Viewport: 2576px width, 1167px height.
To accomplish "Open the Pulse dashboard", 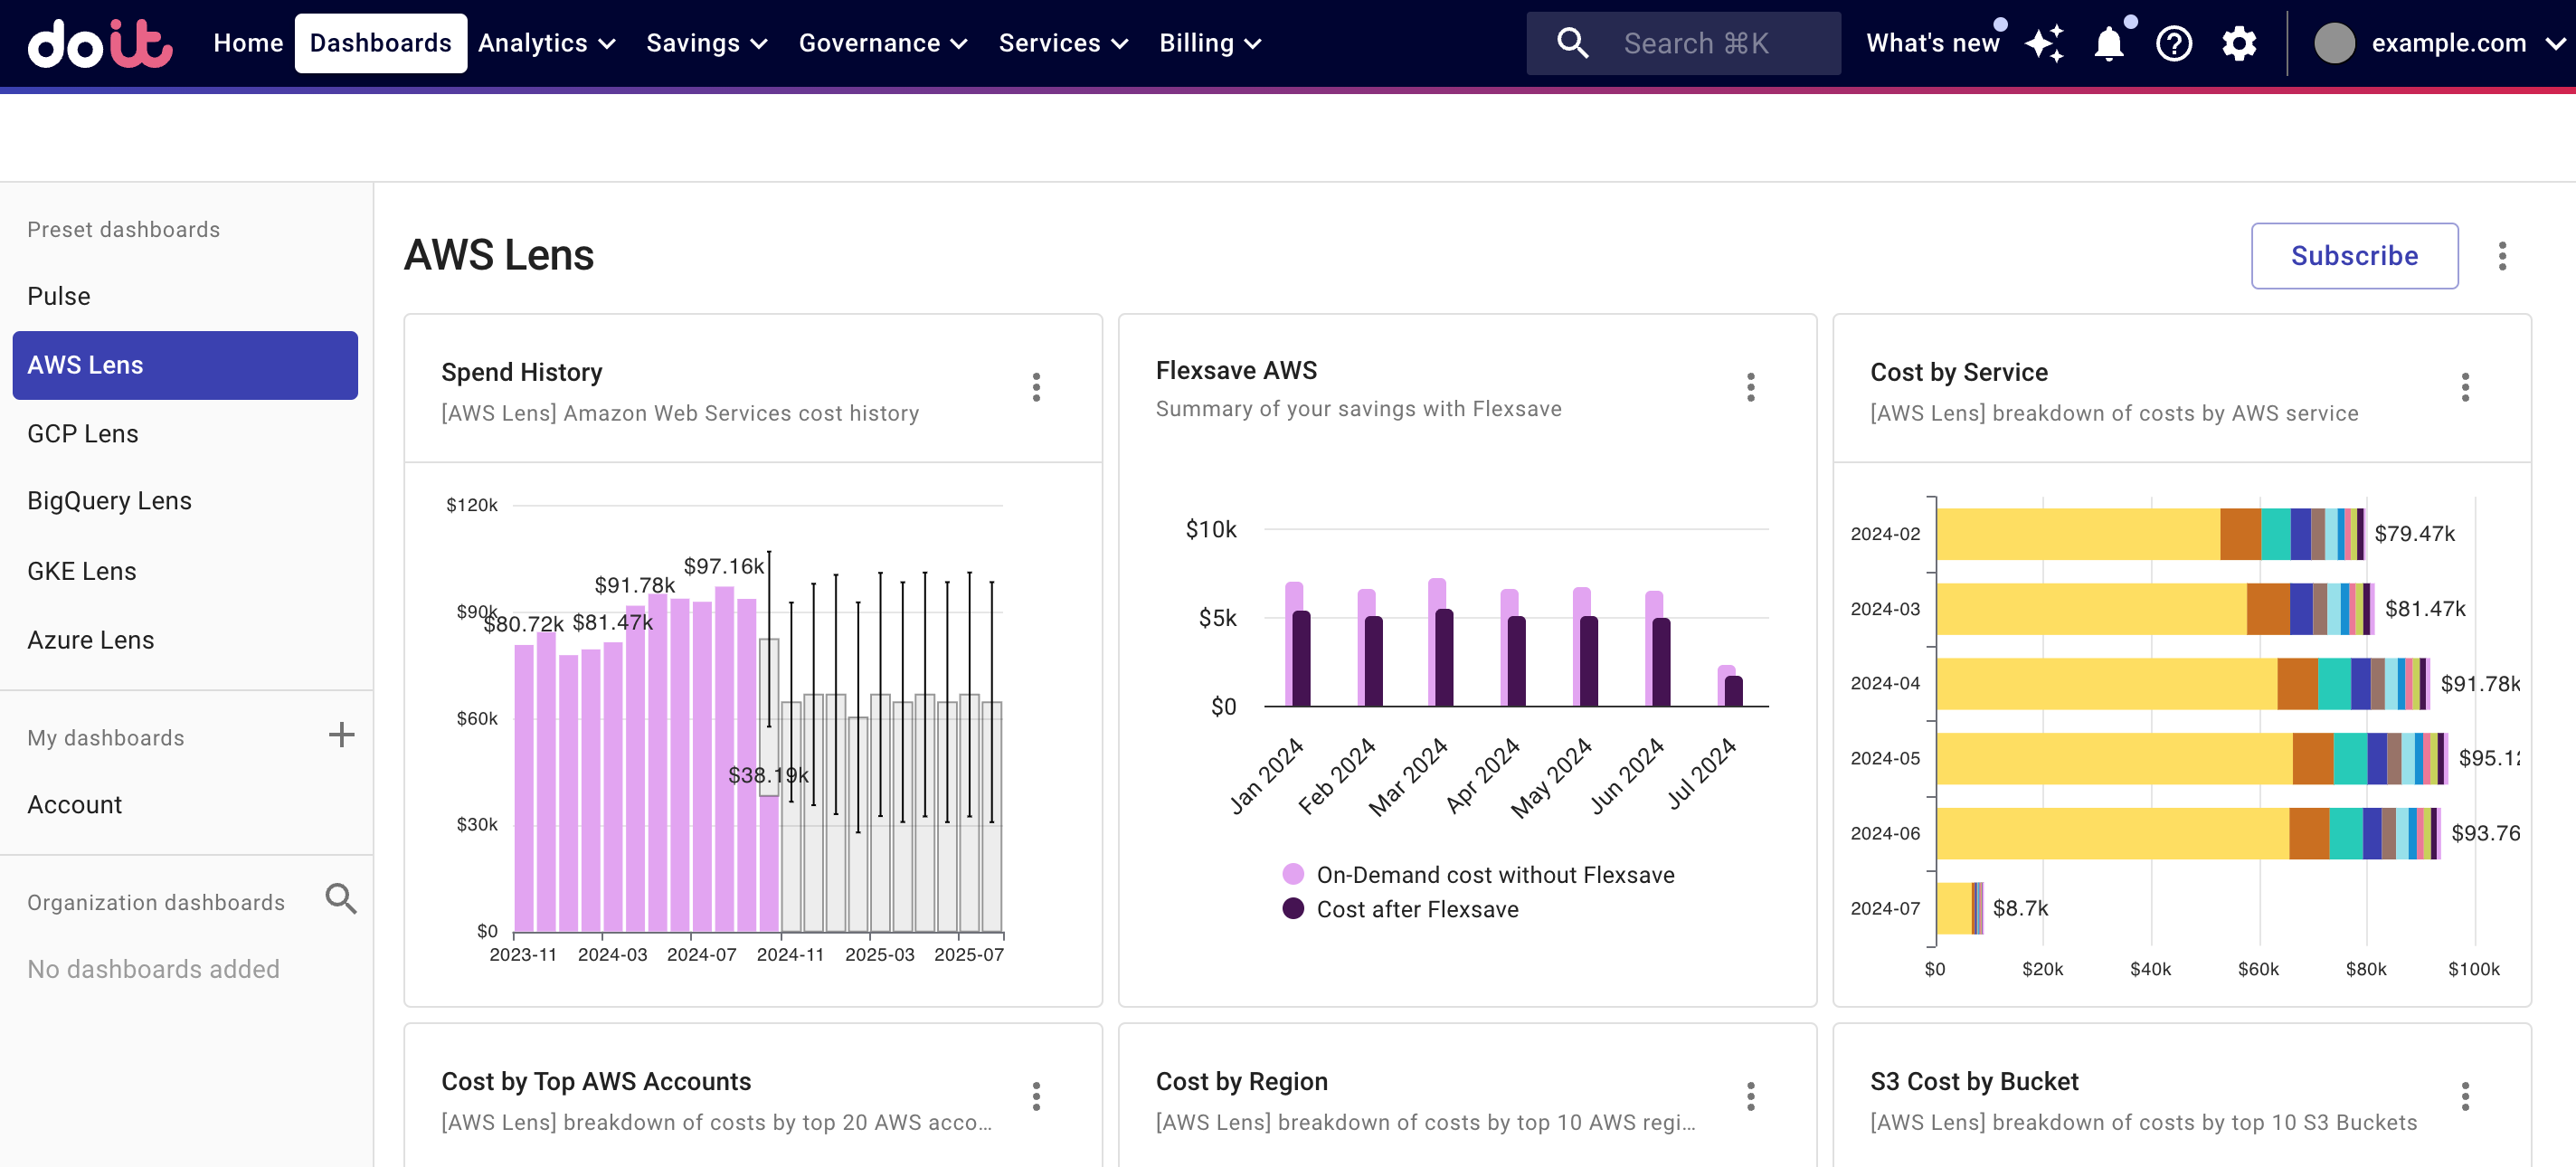I will [59, 296].
